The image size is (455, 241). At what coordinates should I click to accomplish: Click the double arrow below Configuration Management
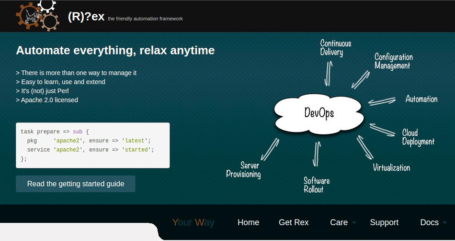(x=361, y=79)
